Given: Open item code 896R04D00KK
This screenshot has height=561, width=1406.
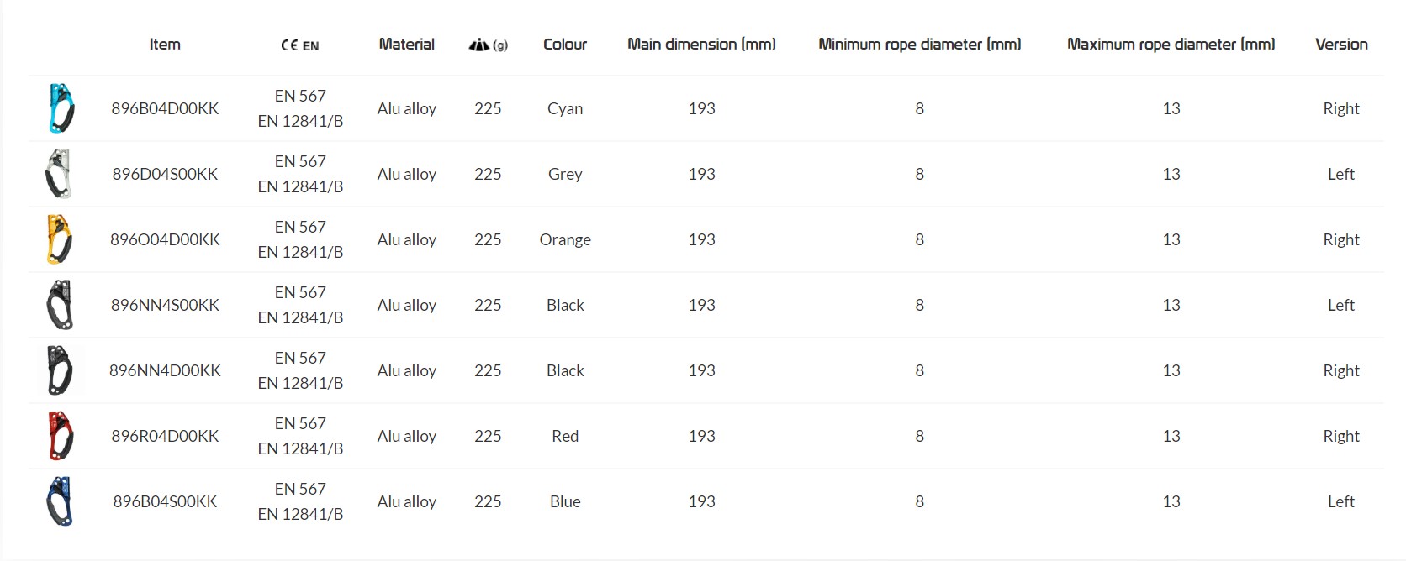Looking at the screenshot, I should [165, 436].
